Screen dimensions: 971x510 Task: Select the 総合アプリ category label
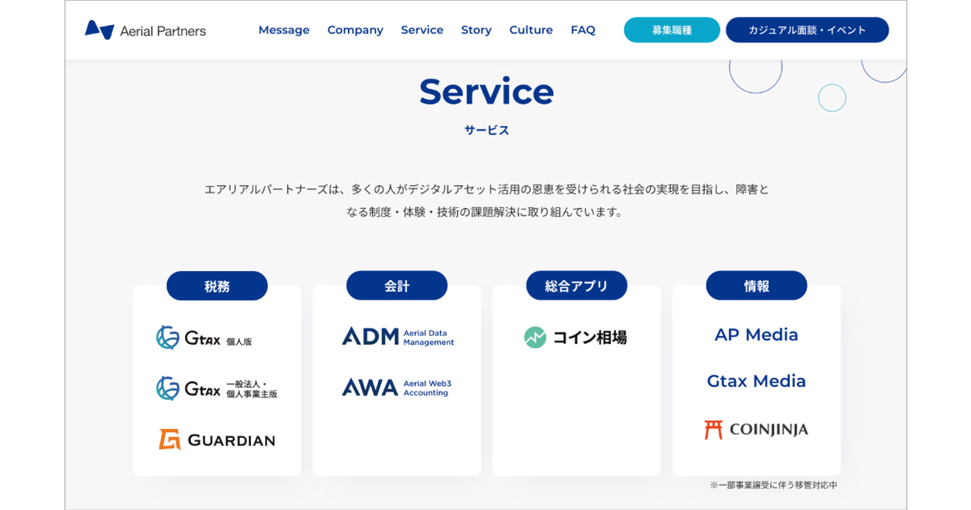tap(577, 286)
